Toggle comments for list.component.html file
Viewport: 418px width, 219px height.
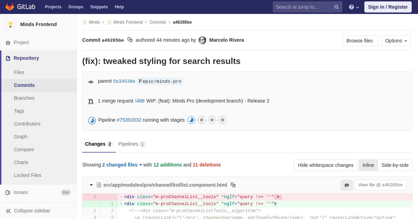(x=347, y=185)
